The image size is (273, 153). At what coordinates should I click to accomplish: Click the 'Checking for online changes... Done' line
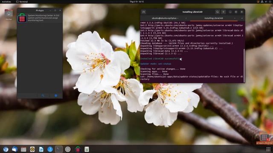click(x=163, y=69)
